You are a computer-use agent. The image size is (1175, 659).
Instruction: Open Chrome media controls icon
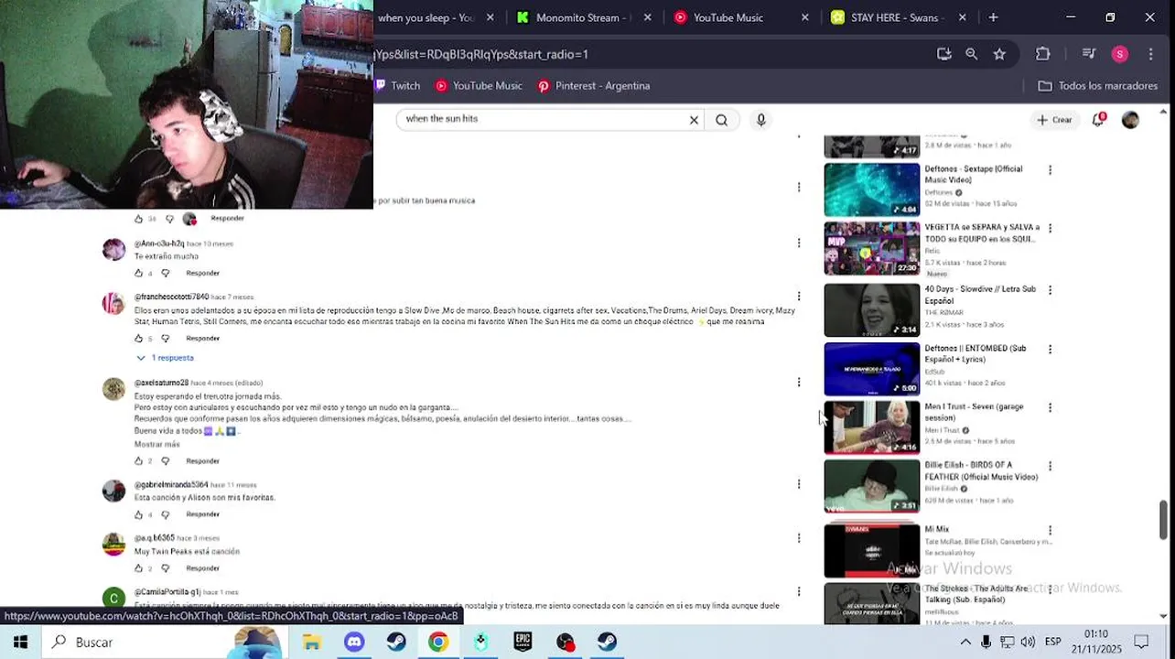pos(1088,54)
